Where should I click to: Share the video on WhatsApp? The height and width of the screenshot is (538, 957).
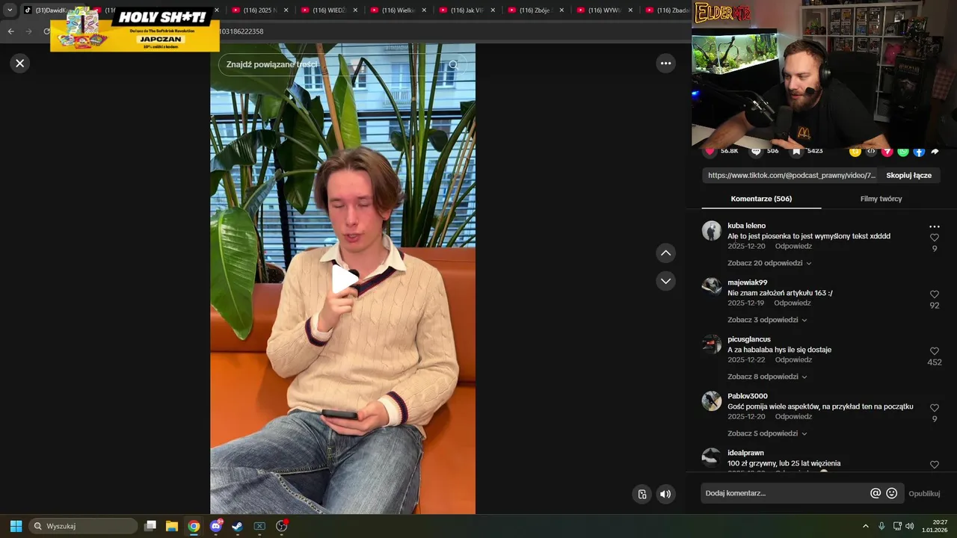[x=903, y=152]
